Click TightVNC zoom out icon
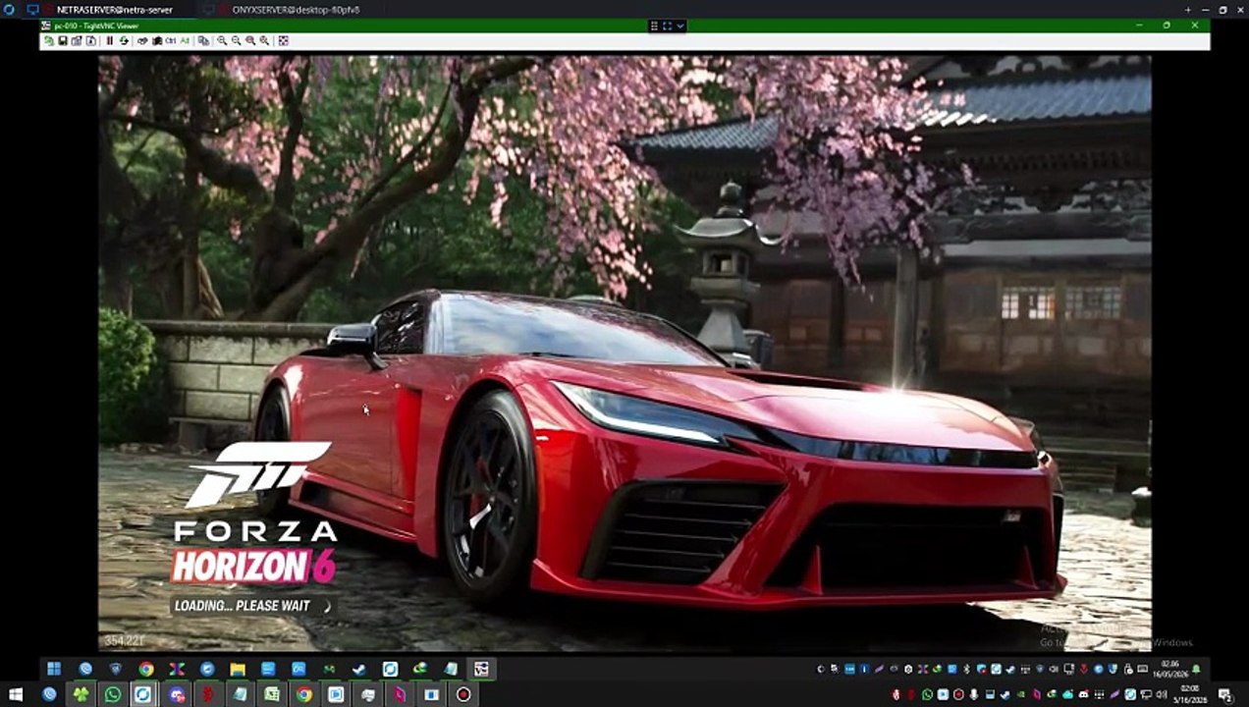 (x=236, y=41)
